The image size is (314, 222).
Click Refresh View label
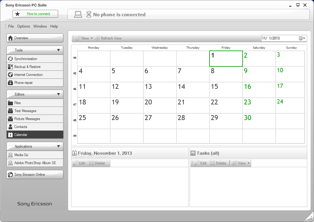111,38
